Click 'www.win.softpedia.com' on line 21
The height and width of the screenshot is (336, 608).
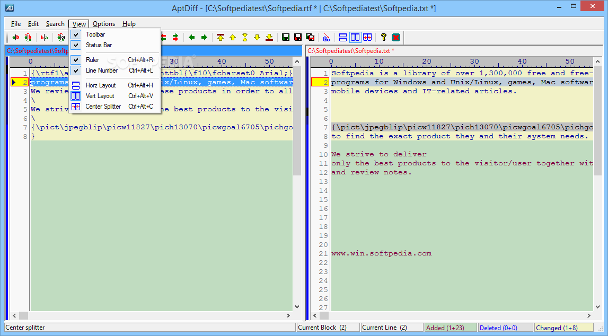click(381, 253)
